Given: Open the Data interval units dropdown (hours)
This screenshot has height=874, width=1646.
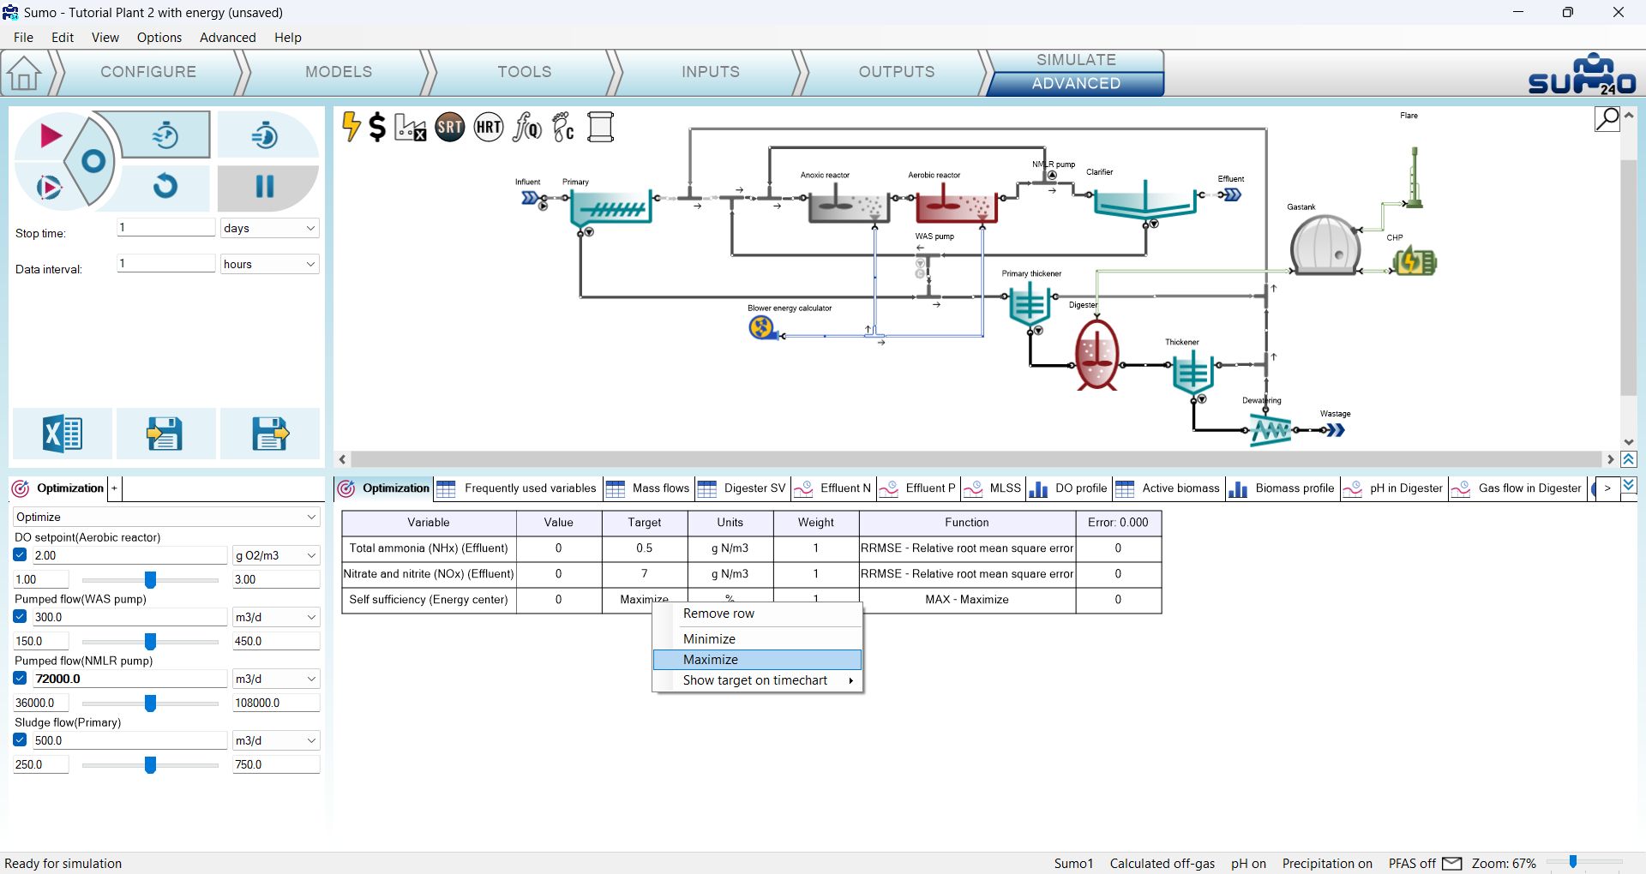Looking at the screenshot, I should pyautogui.click(x=269, y=264).
